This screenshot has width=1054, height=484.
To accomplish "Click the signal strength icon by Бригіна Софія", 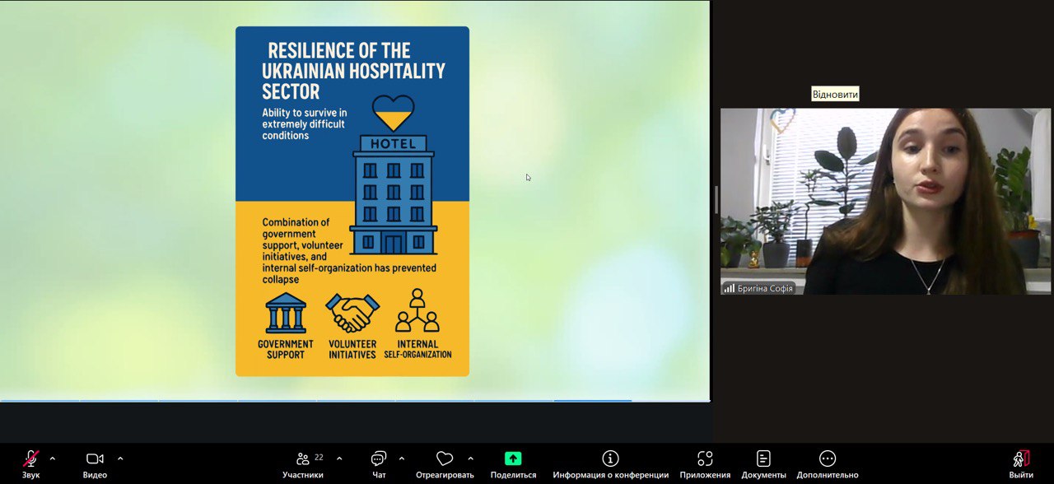I will (730, 288).
